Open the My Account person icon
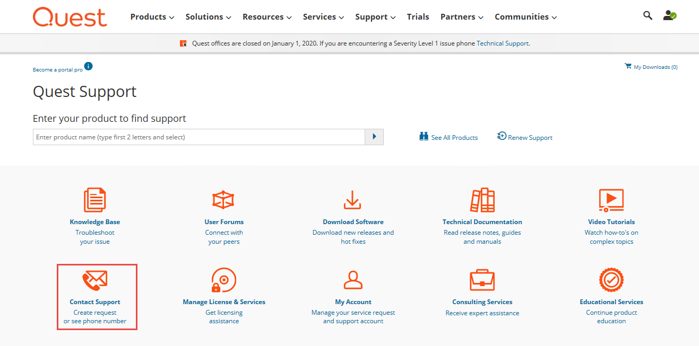 click(x=353, y=280)
